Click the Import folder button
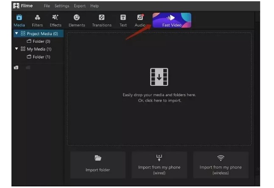274x188 pixels. tap(98, 165)
